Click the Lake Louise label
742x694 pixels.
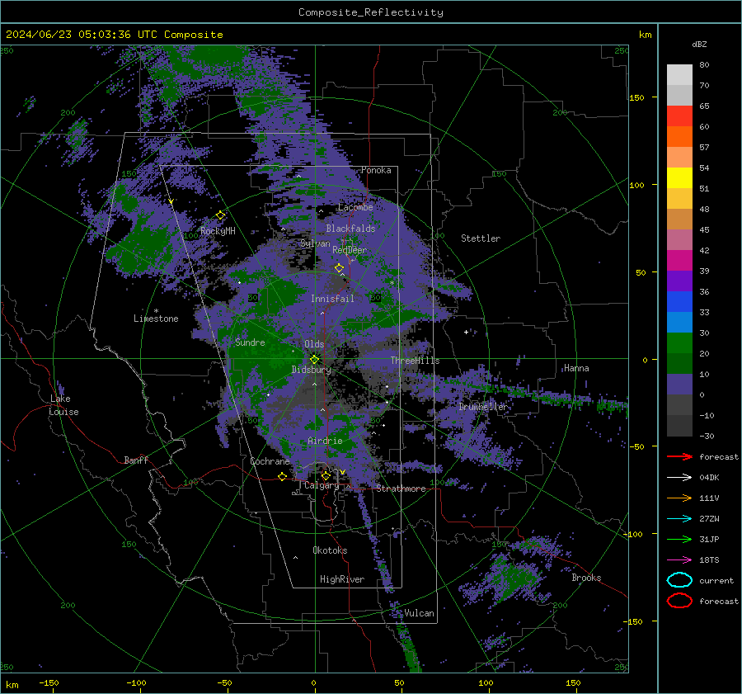coord(63,405)
